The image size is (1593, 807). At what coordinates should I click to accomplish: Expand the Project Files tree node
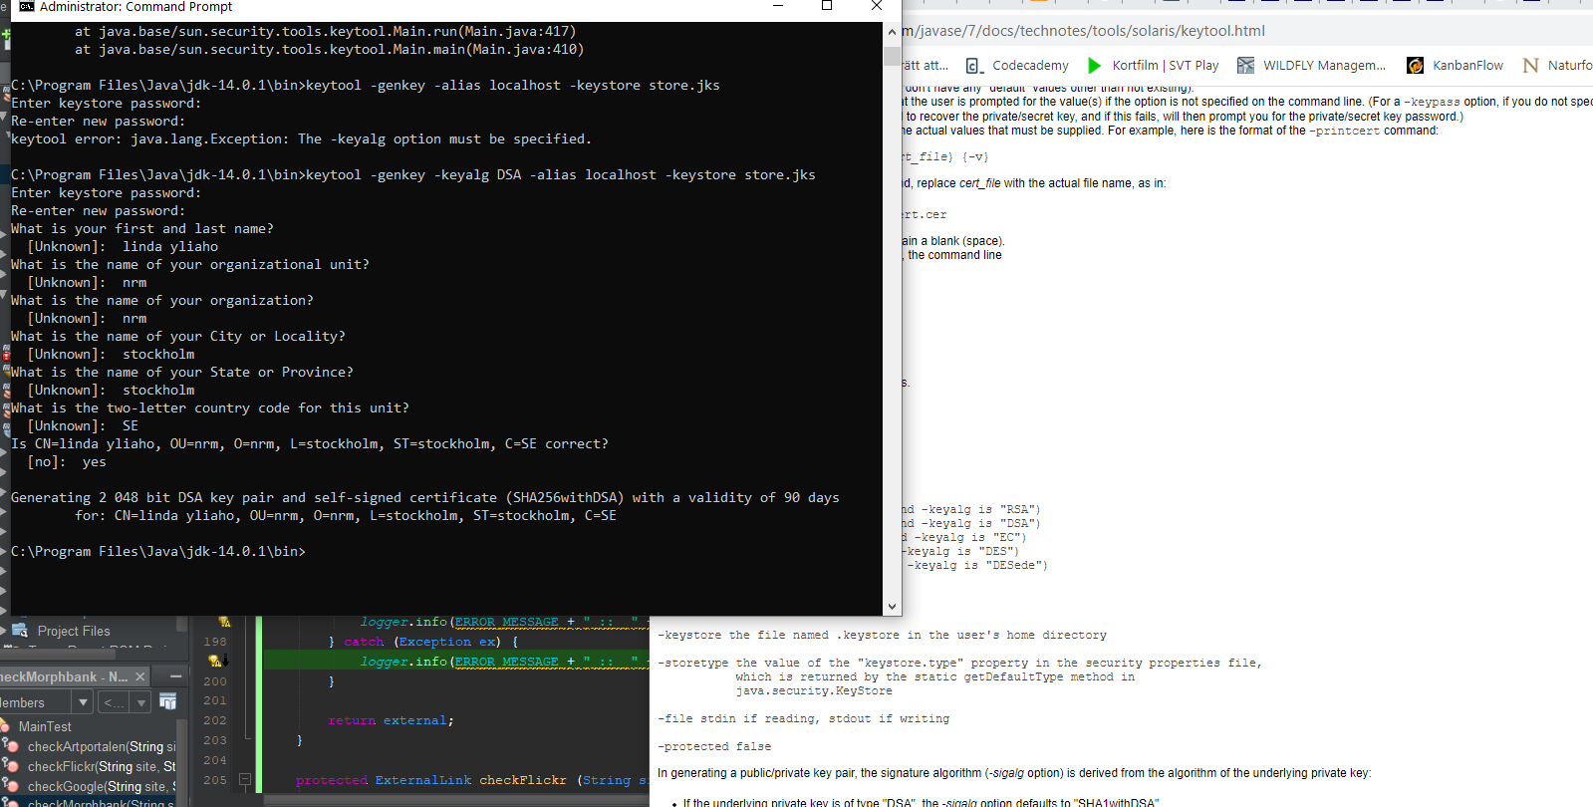coord(3,631)
